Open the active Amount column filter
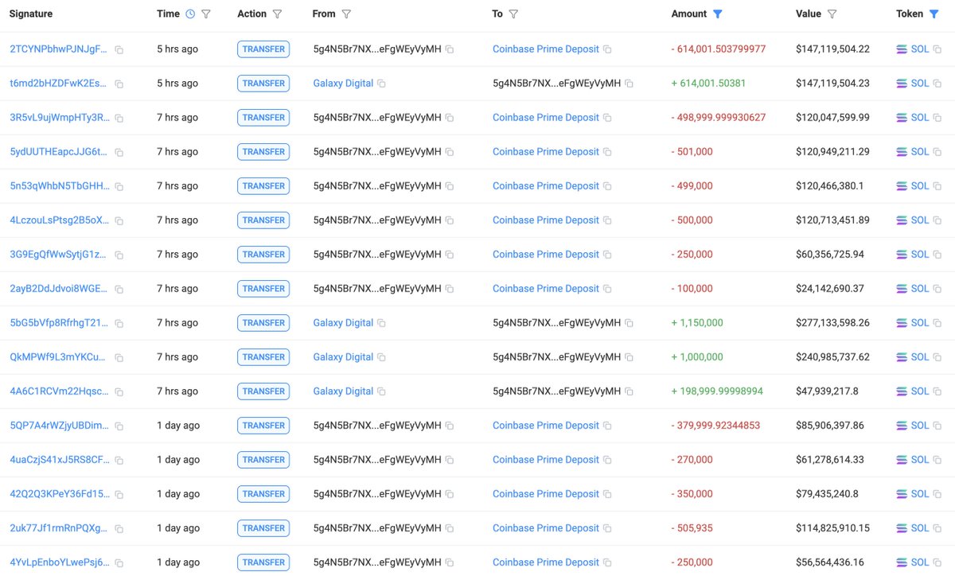 pos(718,14)
